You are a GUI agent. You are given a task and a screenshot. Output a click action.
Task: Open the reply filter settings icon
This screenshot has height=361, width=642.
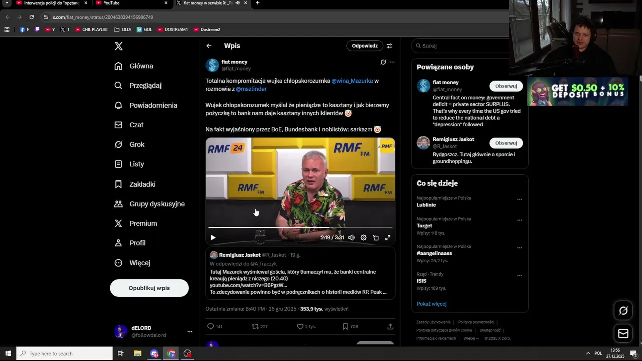tap(389, 46)
